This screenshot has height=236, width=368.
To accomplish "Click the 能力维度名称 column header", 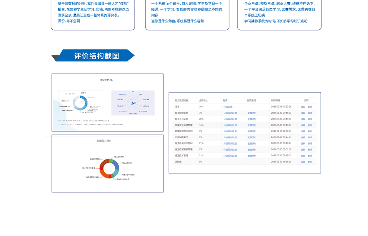I will point(181,100).
